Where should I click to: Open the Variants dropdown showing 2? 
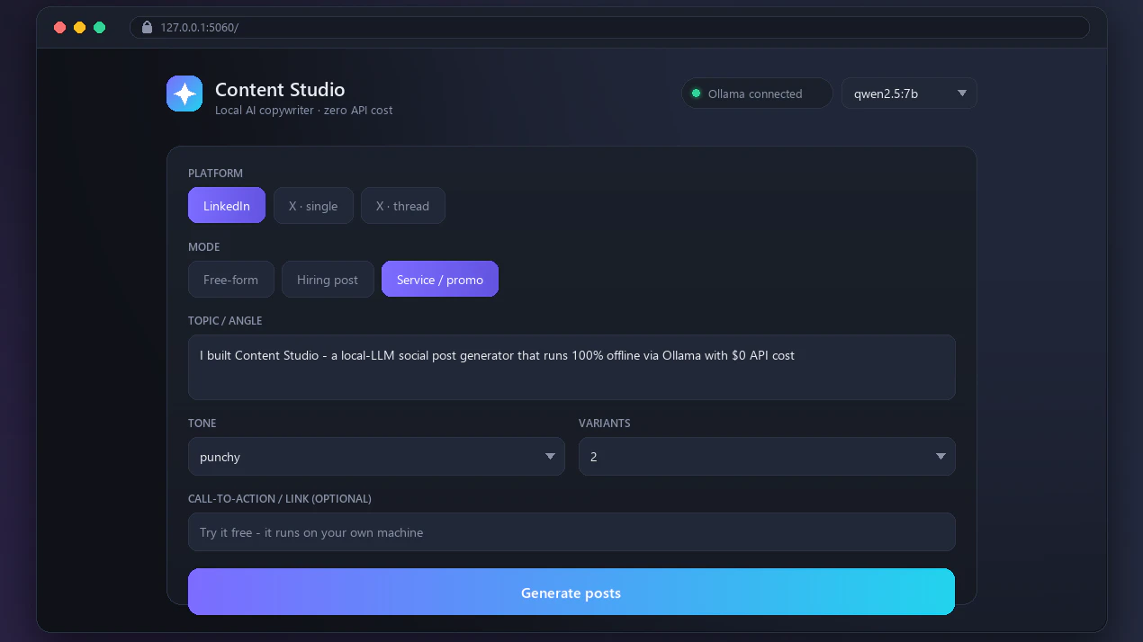767,457
